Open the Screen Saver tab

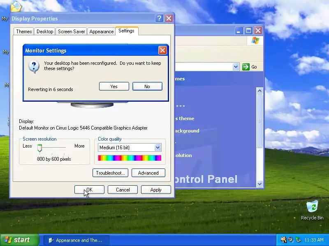[71, 32]
